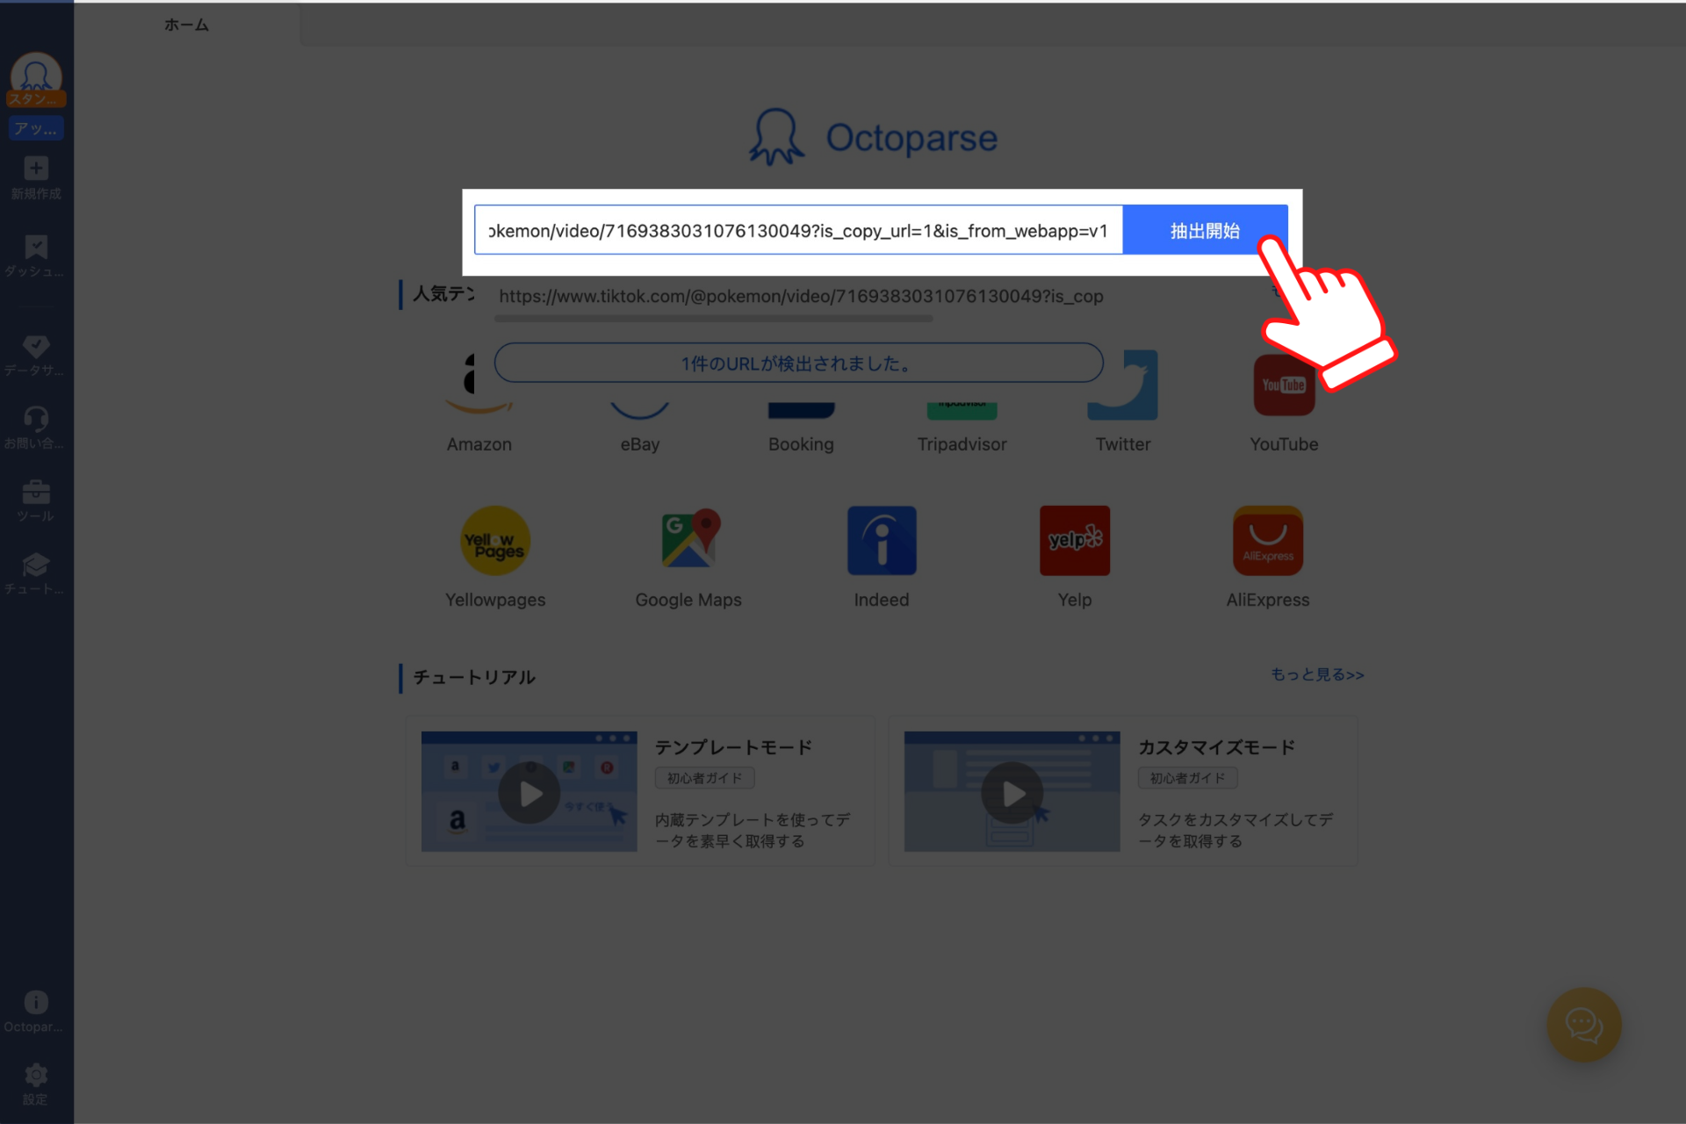
Task: Click the 初心者ガイド tag under テンプレートモード
Action: pos(704,778)
